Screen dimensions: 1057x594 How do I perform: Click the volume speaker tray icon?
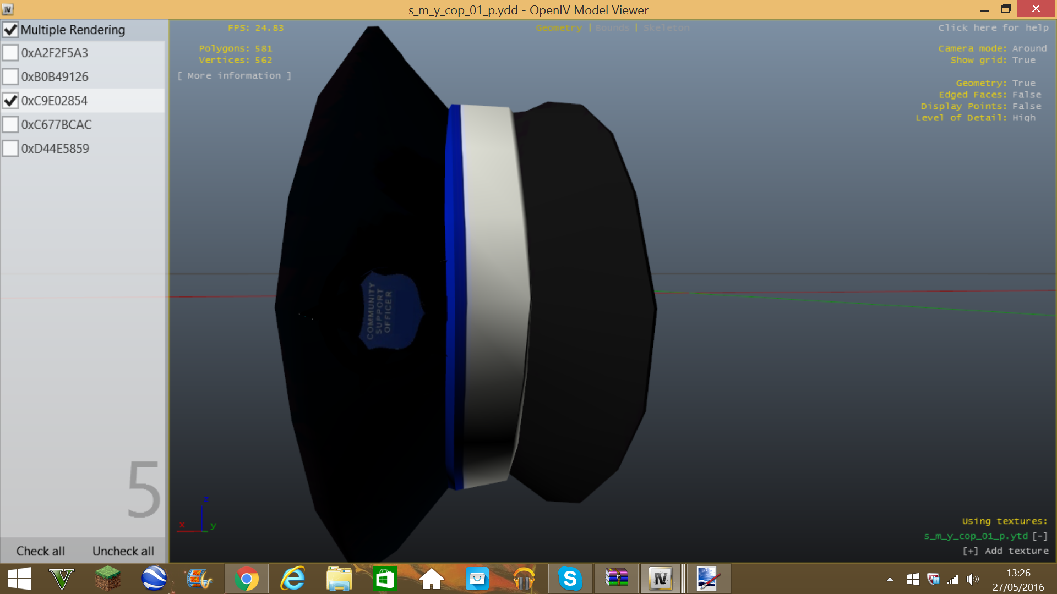[x=972, y=579]
